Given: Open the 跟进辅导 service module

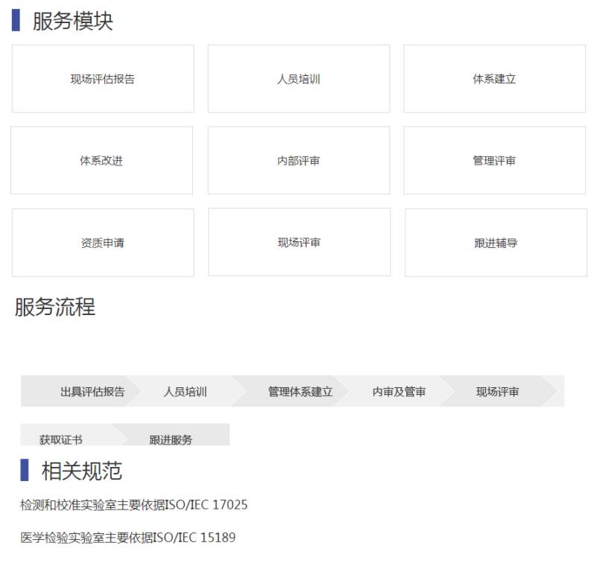Looking at the screenshot, I should [x=496, y=243].
